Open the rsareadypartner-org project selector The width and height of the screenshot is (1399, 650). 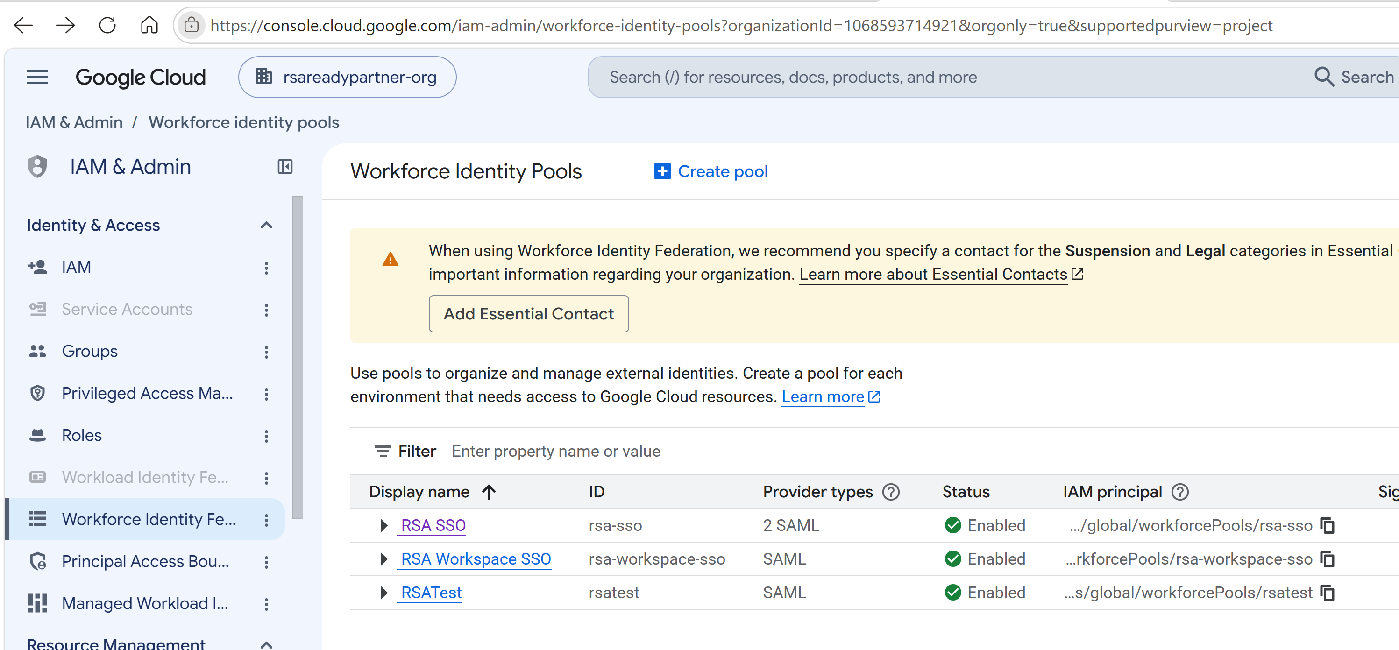click(347, 77)
